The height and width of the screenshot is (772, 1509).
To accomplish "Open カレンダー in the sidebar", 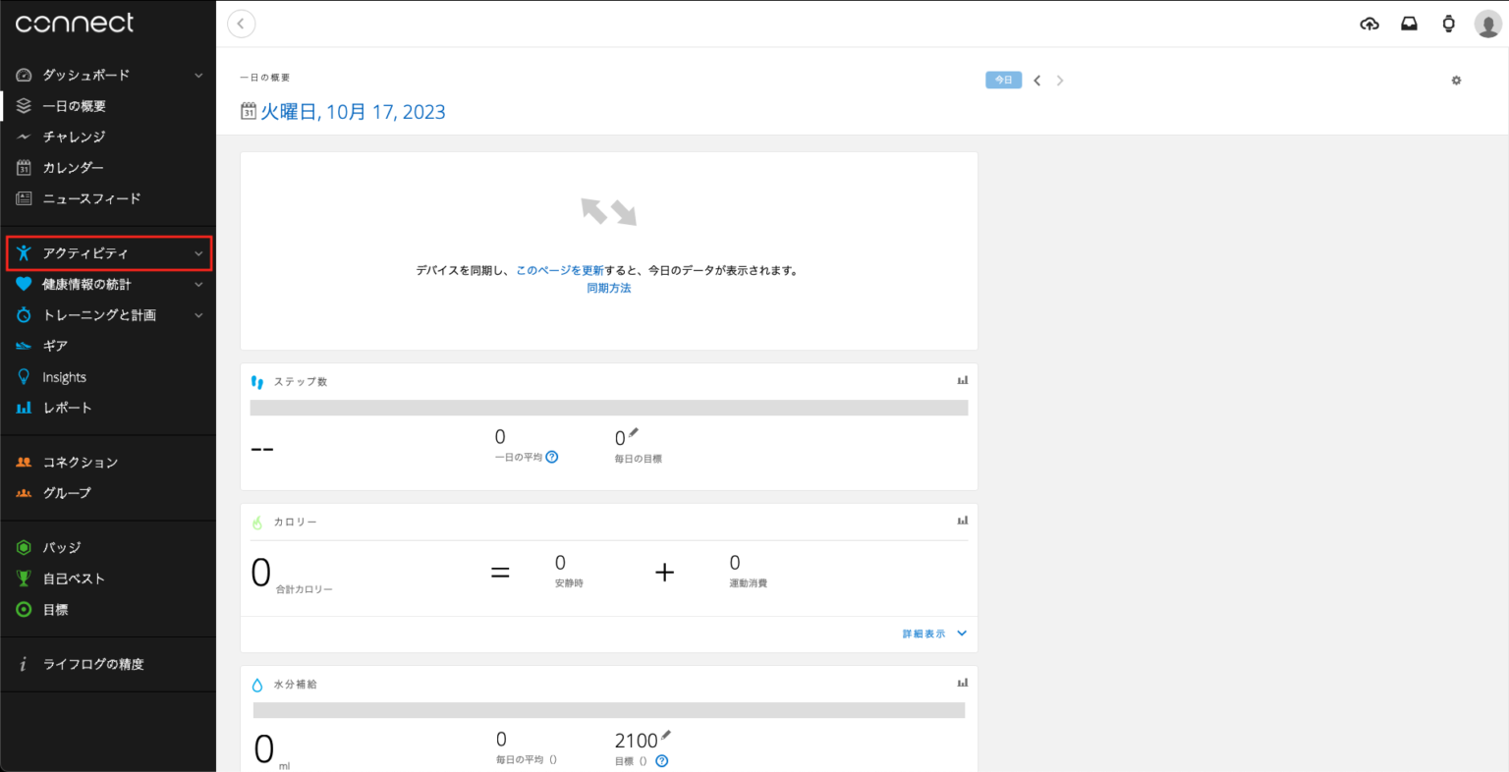I will (x=72, y=168).
